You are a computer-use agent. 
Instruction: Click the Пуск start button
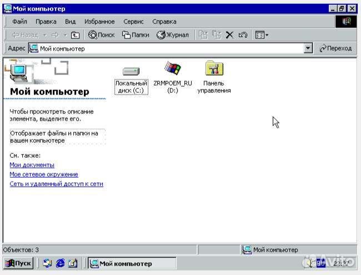[18, 263]
